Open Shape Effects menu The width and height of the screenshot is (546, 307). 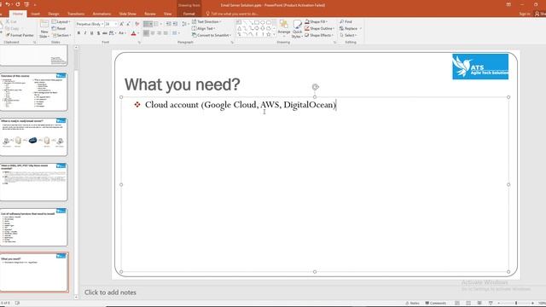point(319,35)
